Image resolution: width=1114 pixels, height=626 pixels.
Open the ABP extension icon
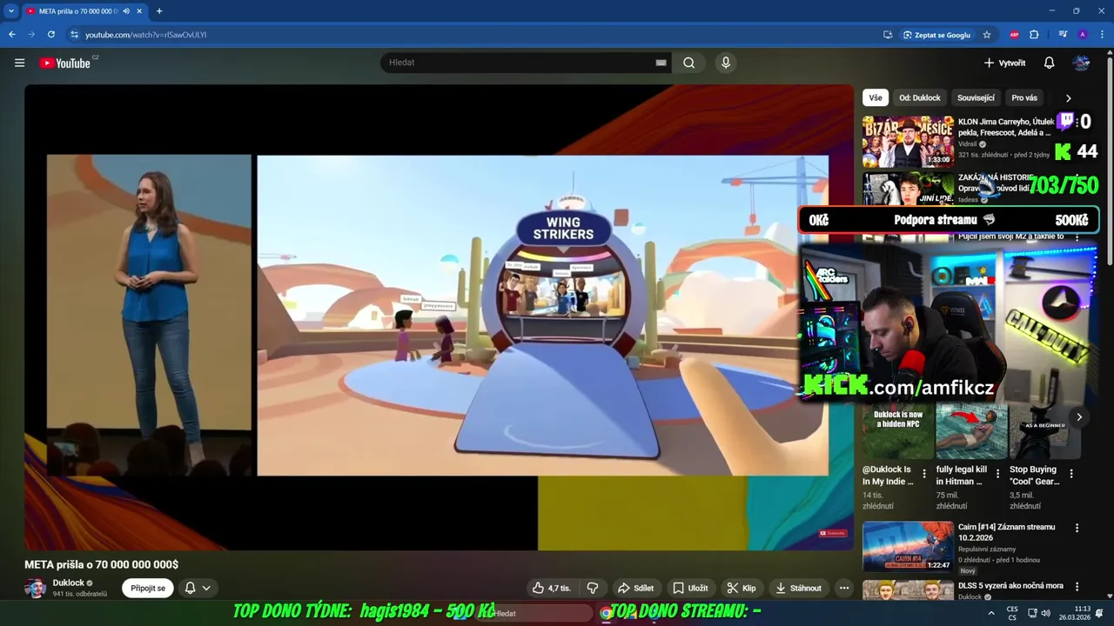click(1014, 35)
